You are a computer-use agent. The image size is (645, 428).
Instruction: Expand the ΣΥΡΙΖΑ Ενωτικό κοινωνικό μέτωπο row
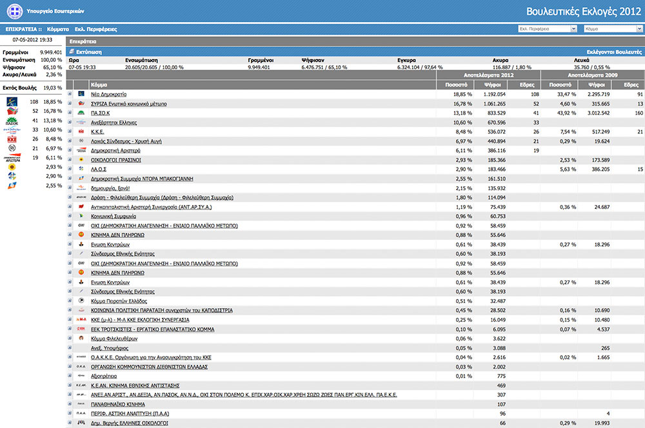(70, 104)
